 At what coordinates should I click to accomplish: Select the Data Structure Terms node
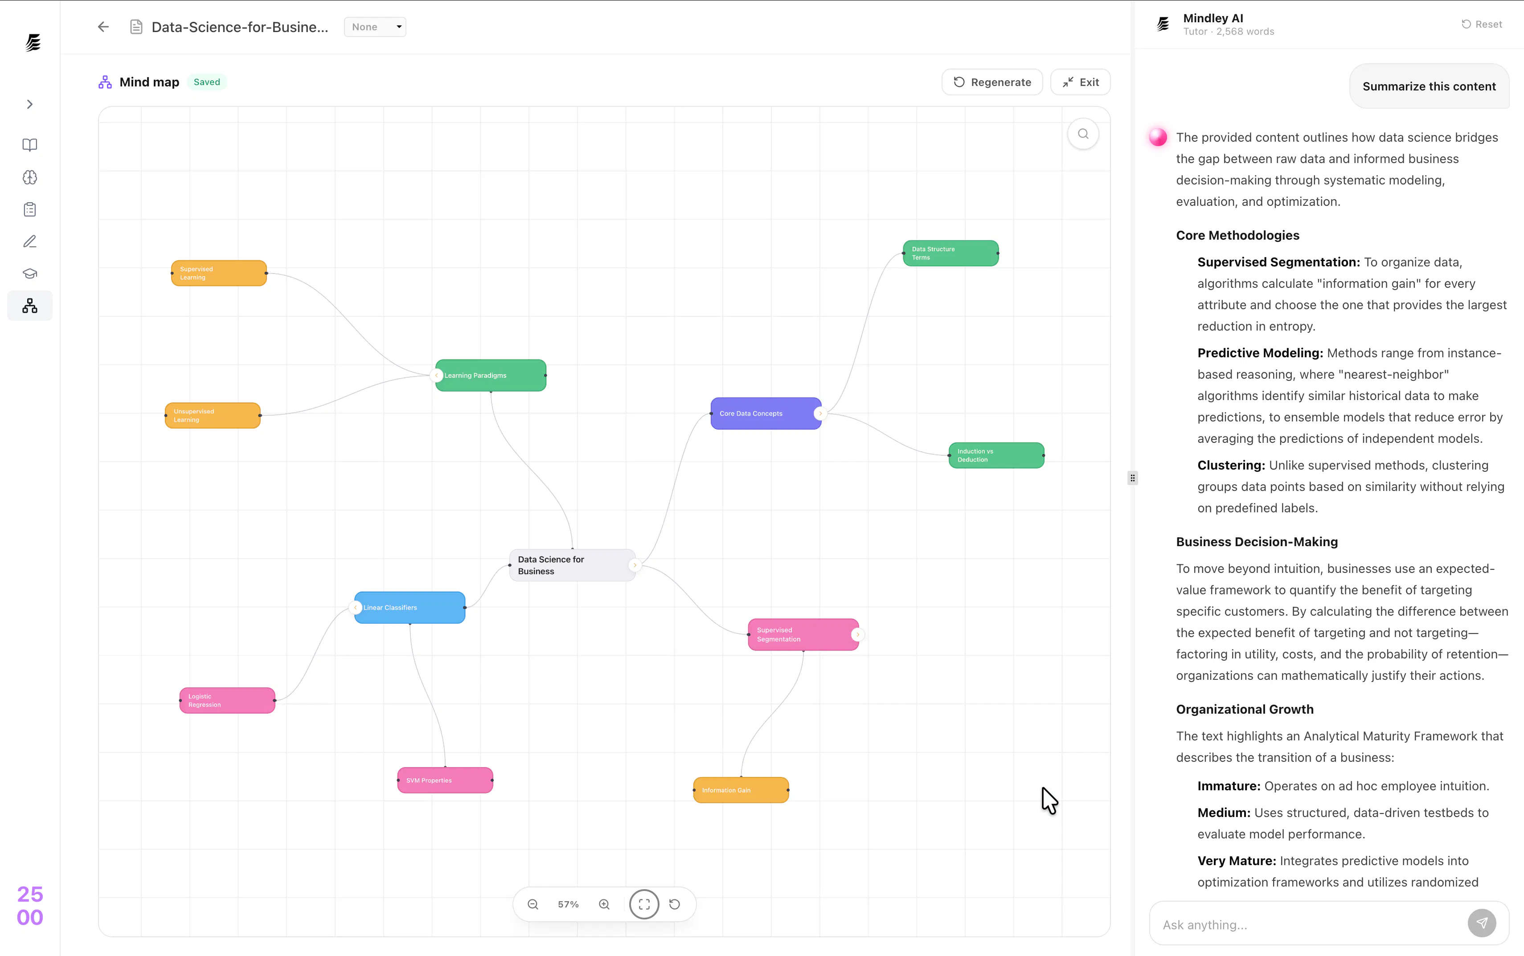tap(950, 253)
